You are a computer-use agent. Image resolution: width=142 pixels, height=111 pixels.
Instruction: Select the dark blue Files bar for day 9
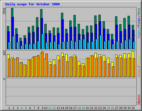42,26
